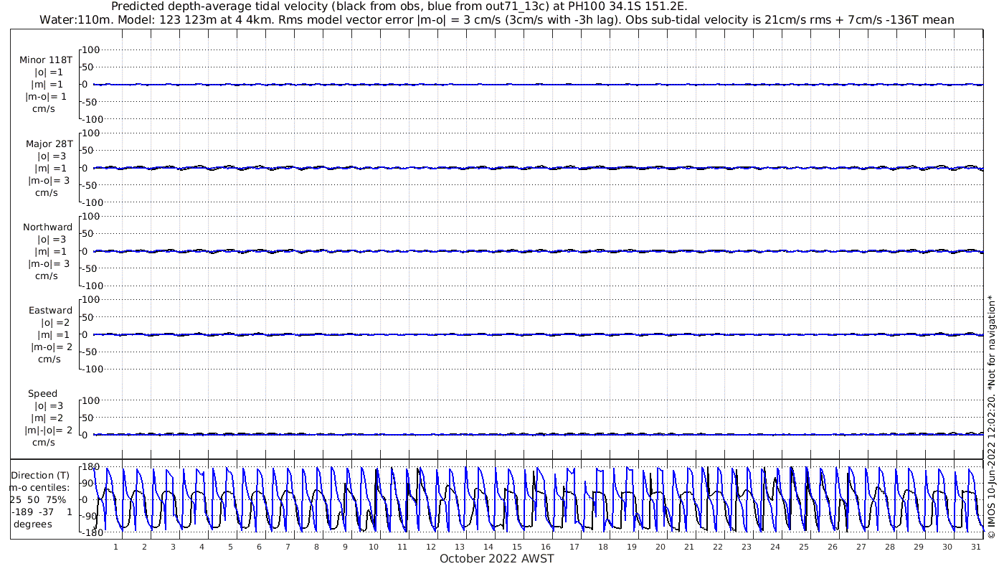This screenshot has height=574, width=1004.
Task: Click the 'October 2022 AWST' axis title
Action: click(x=497, y=558)
